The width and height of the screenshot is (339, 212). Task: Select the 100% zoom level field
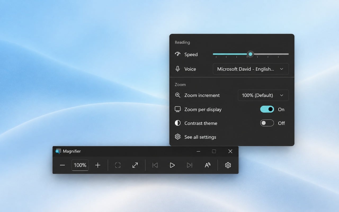coord(80,165)
